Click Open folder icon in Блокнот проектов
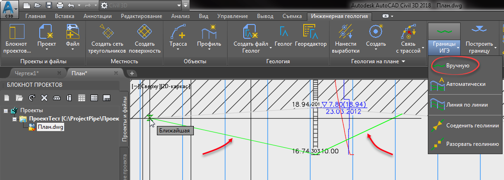This screenshot has height=180, width=504. tap(19, 98)
